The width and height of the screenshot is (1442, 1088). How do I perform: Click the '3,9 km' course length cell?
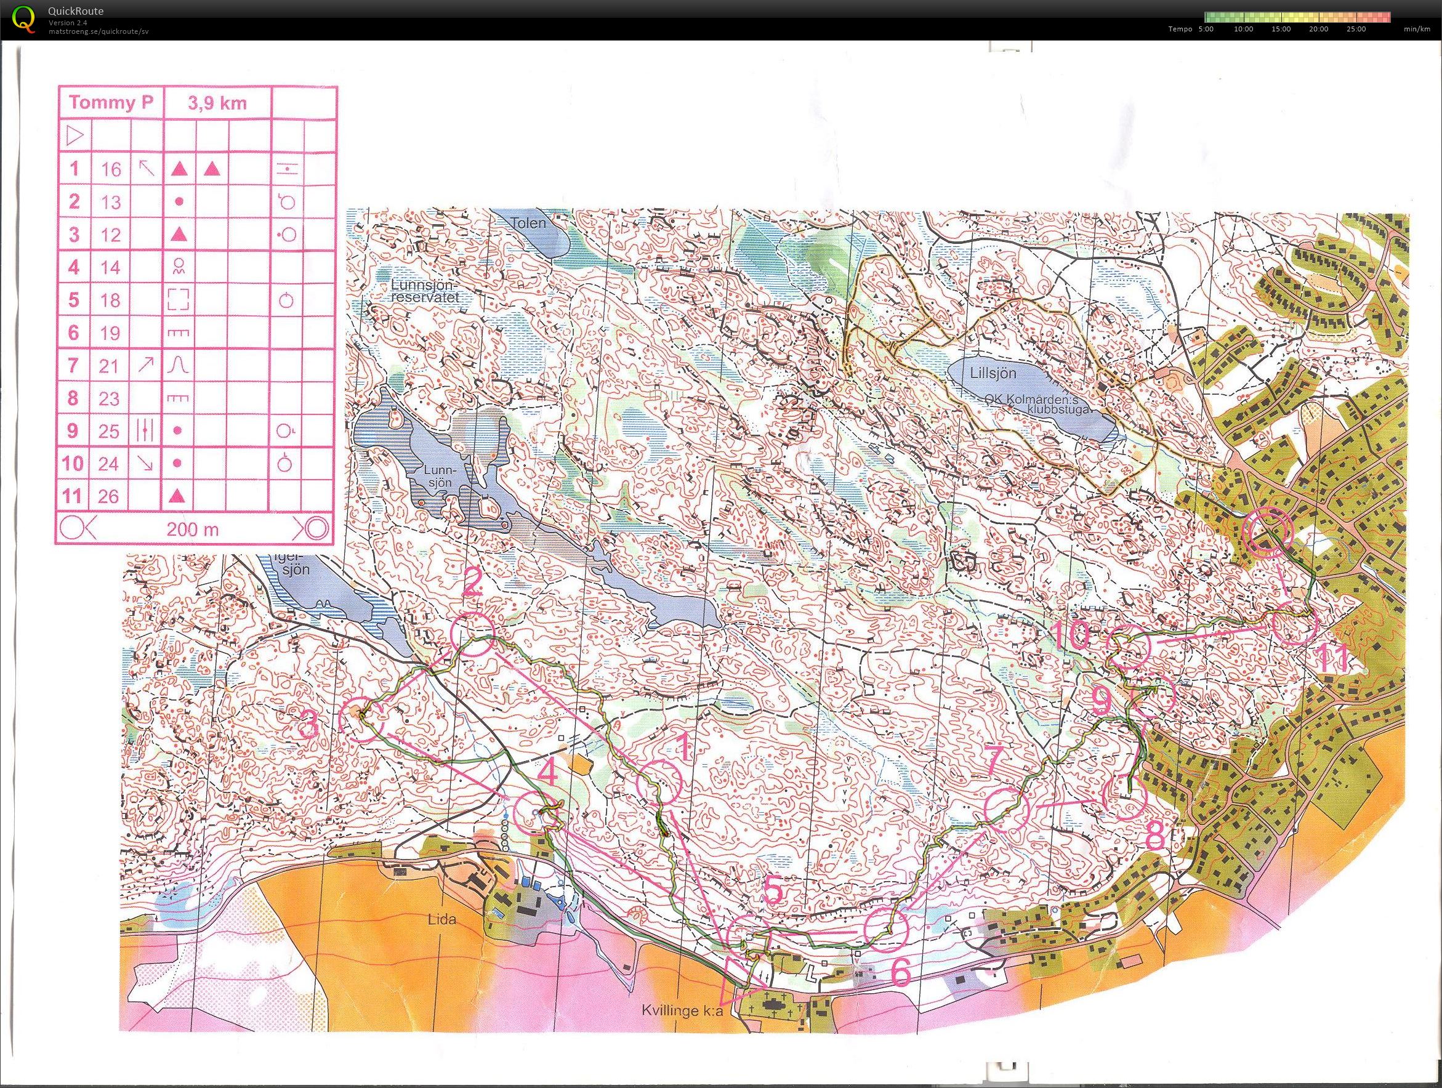point(217,103)
